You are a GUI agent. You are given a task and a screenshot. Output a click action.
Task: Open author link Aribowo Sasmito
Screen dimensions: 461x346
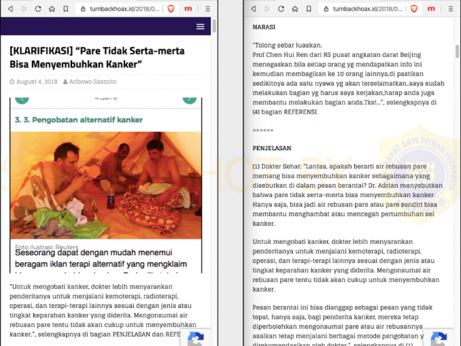coord(93,82)
